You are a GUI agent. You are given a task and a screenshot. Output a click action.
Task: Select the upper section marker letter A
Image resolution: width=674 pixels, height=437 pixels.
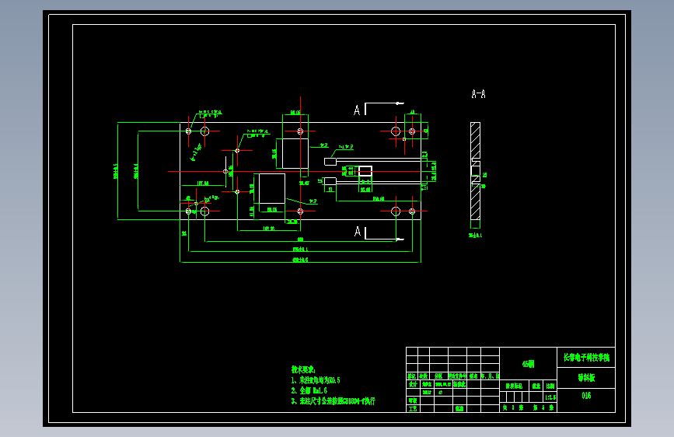click(357, 110)
